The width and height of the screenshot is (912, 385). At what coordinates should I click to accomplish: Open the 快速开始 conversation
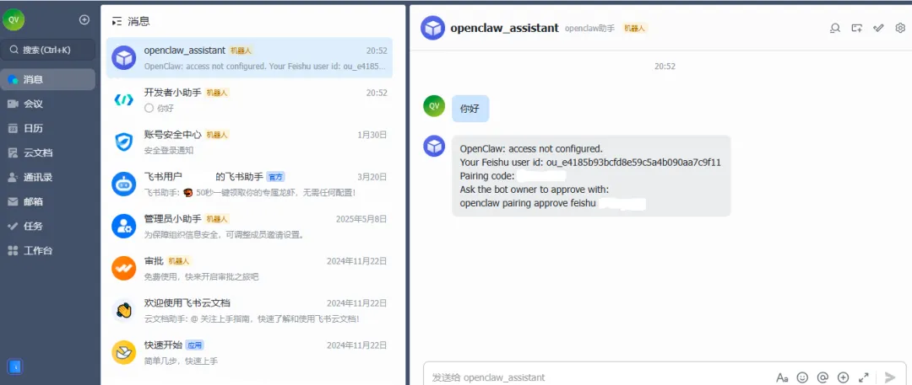click(x=249, y=352)
